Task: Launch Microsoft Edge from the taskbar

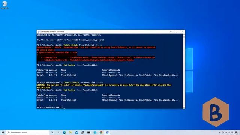Action: [x=64, y=132]
